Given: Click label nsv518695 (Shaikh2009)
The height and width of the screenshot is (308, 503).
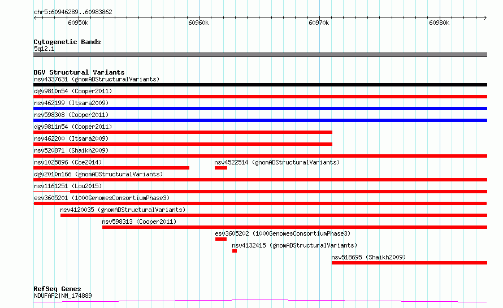Looking at the screenshot, I should 368,257.
